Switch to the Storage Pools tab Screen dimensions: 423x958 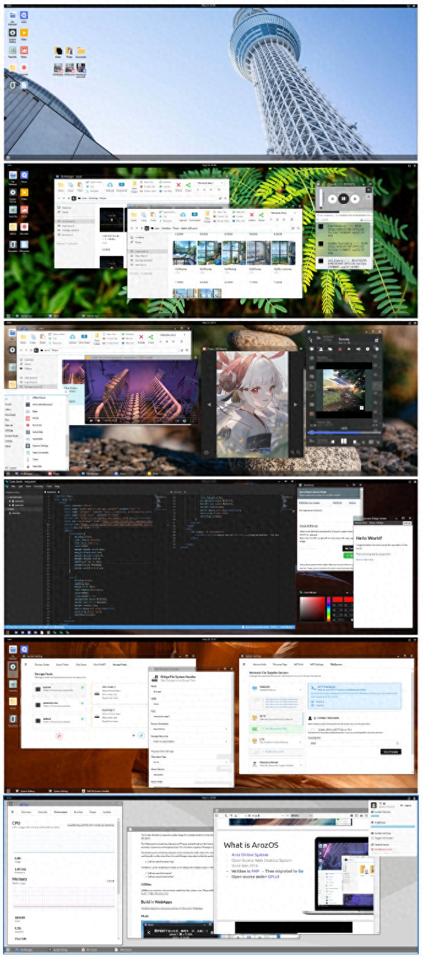(x=121, y=664)
